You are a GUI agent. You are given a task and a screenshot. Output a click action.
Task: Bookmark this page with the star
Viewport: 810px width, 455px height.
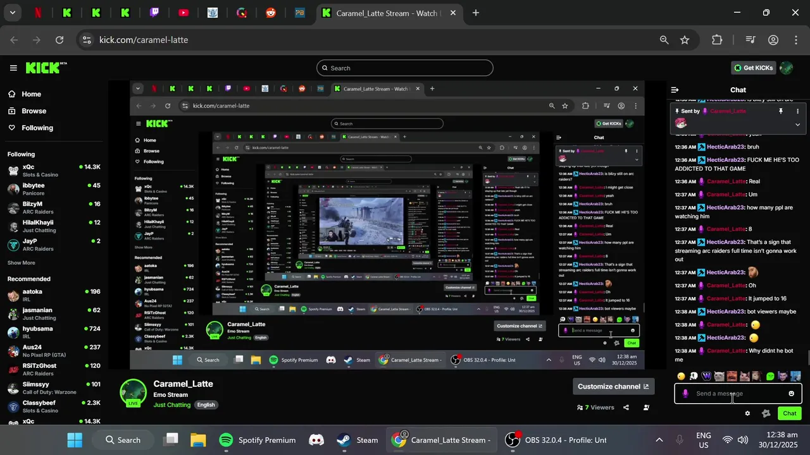pos(685,40)
